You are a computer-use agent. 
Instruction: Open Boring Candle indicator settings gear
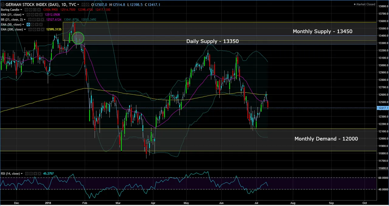pos(30,10)
